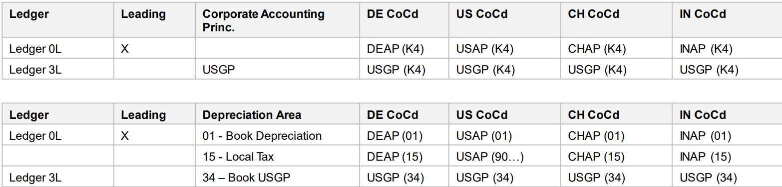Click the US CoCd header in second table
This screenshot has height=187, width=782.
coord(482,115)
